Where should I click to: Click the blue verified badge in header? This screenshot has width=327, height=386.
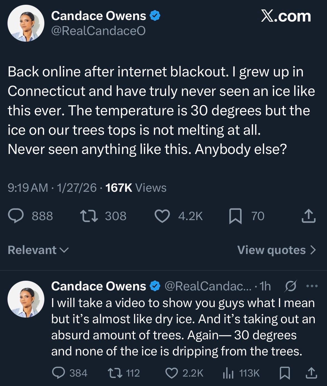[x=155, y=16]
